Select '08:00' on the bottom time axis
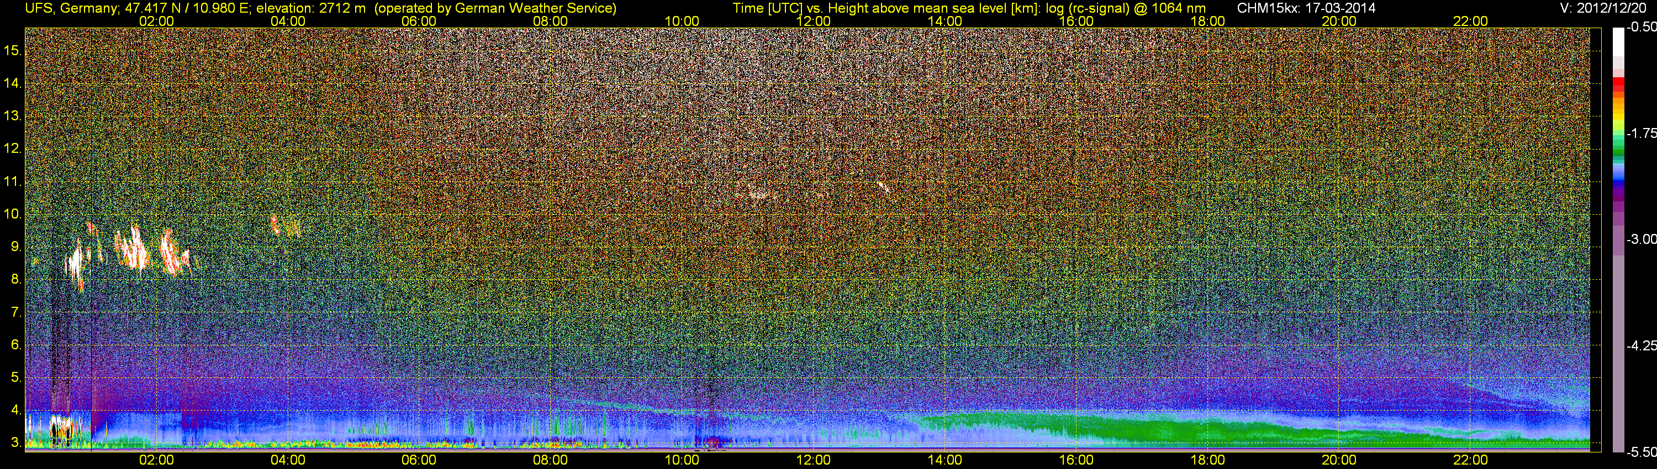Viewport: 1657px width, 469px height. pos(551,460)
